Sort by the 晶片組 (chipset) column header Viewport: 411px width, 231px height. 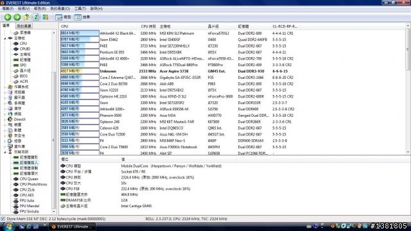tap(221, 26)
